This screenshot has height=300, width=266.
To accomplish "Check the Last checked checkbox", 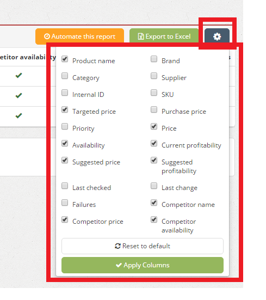I will pos(65,186).
